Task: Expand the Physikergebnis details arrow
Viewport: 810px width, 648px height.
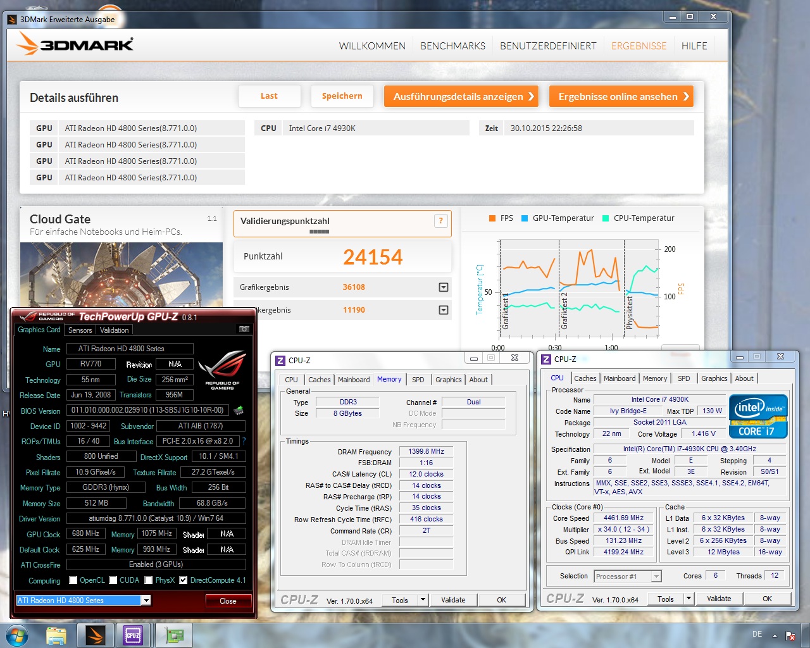Action: (x=444, y=310)
